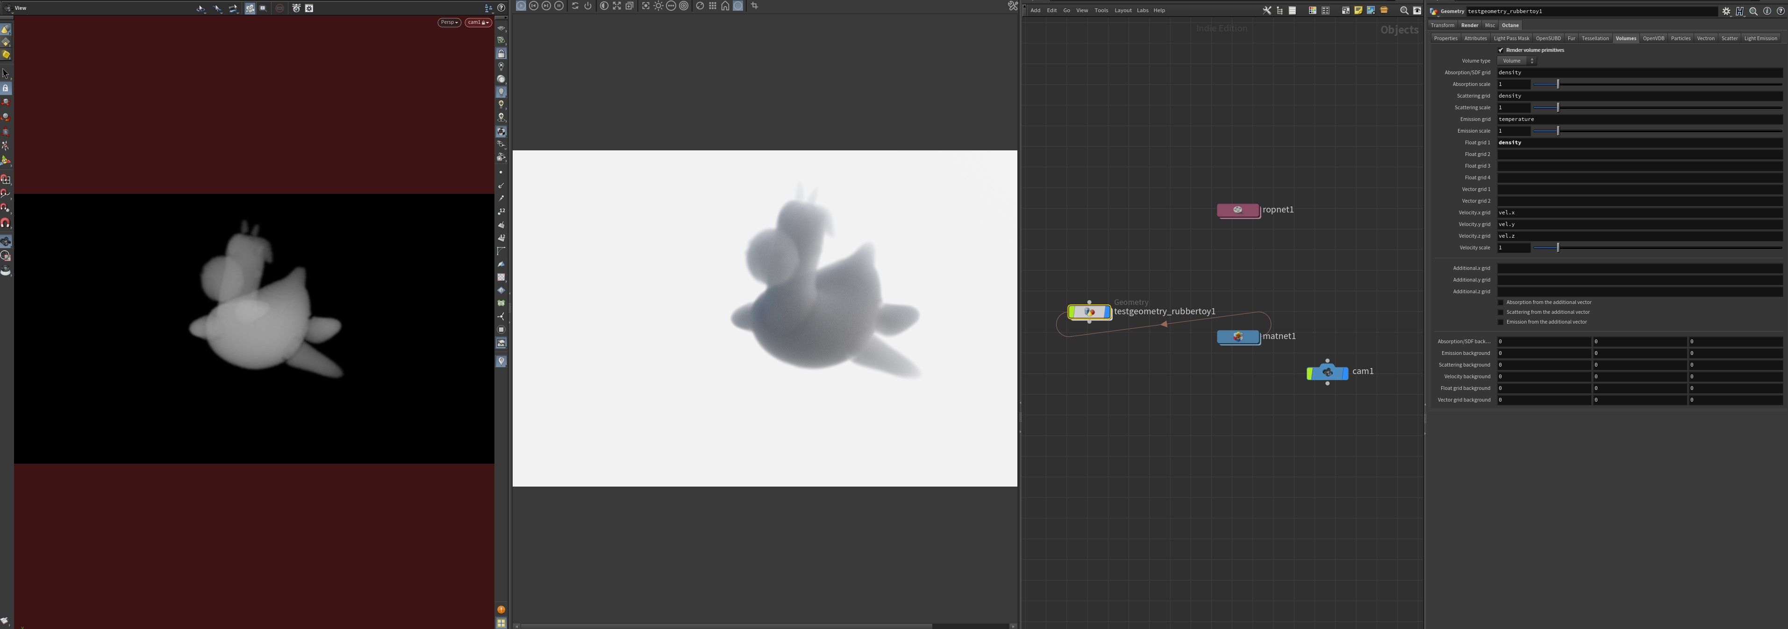This screenshot has width=1788, height=629.
Task: Click the parameter pane info icon
Action: point(1767,11)
